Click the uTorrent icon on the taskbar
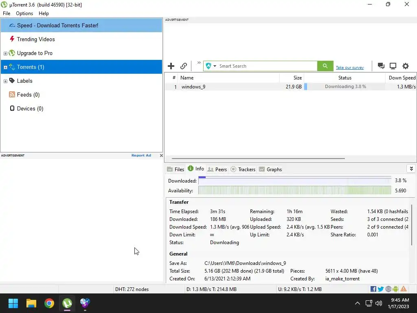Viewport: 417px width, 313px height. (x=67, y=303)
